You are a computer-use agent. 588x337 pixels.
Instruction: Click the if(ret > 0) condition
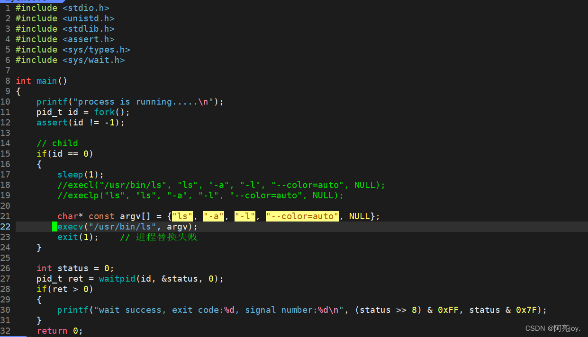click(65, 289)
